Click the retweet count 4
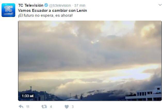The height and width of the screenshot is (110, 162). click(x=51, y=107)
